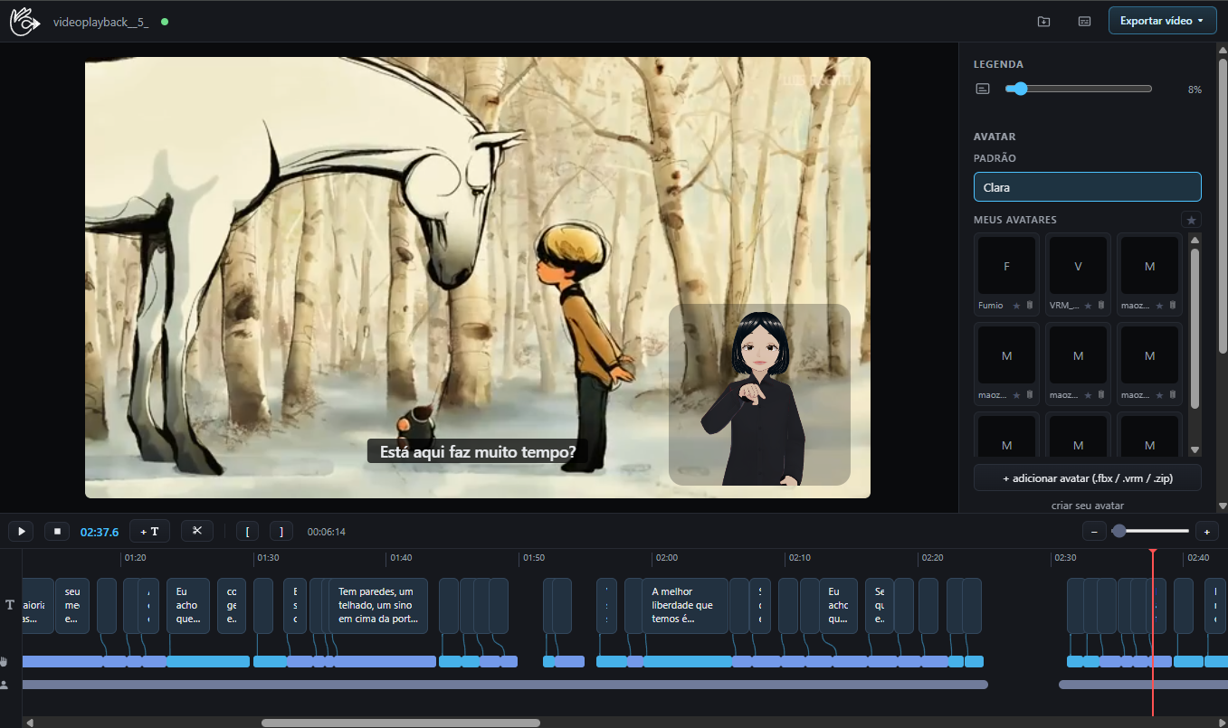Select the 'Tem paredes, um telhado' caption clip
Screen dimensions: 1228x728
pos(377,605)
